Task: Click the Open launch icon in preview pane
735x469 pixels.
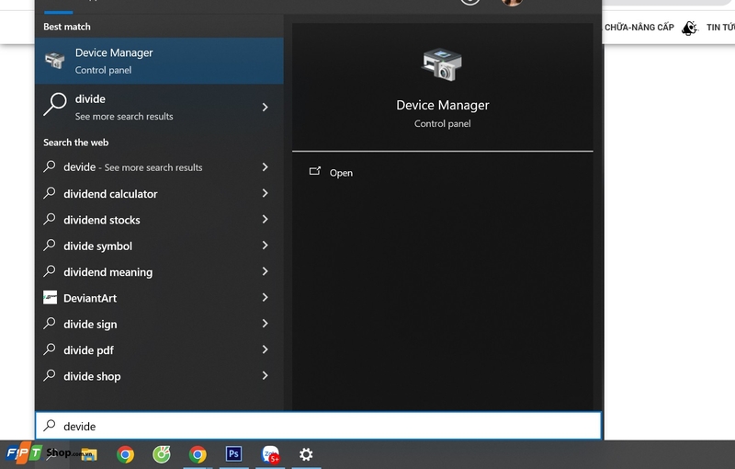Action: pyautogui.click(x=315, y=171)
